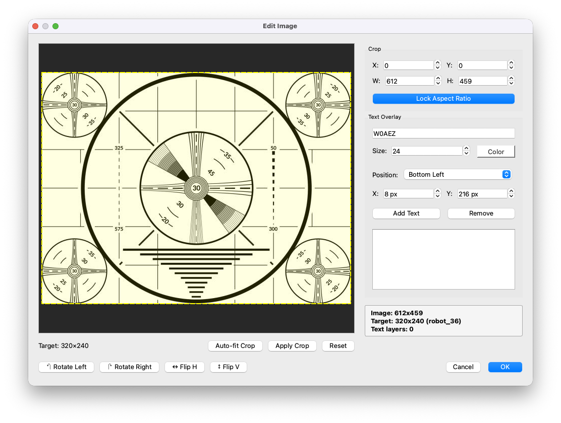
Task: Flip the image vertically with Flip V
Action: (x=228, y=367)
